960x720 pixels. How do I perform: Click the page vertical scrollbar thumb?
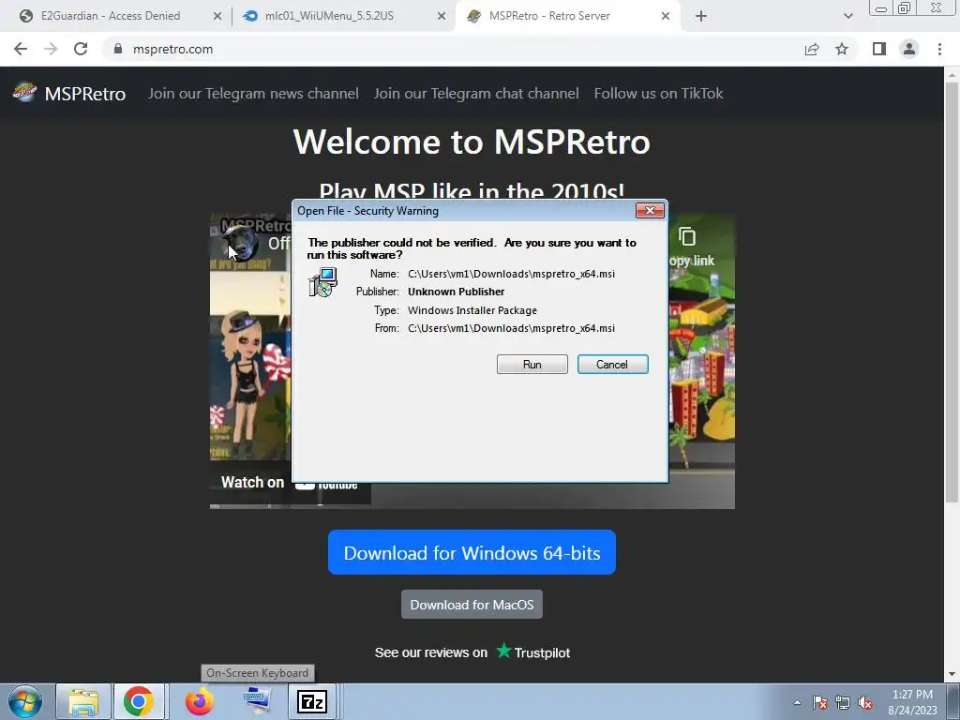pyautogui.click(x=952, y=291)
